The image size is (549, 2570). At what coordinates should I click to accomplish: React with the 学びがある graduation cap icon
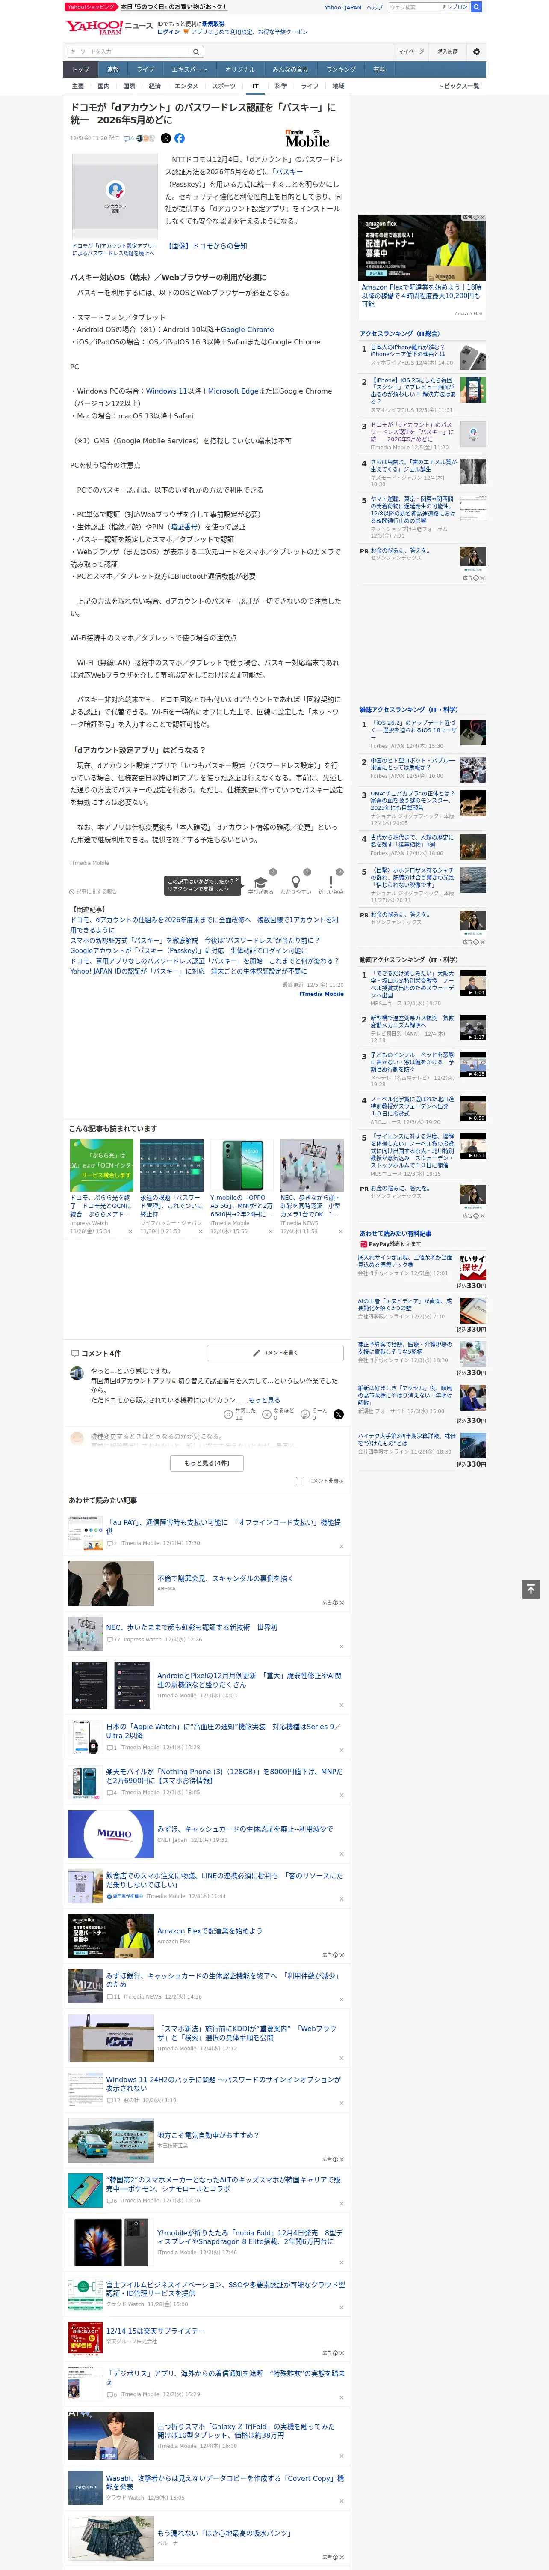(261, 883)
